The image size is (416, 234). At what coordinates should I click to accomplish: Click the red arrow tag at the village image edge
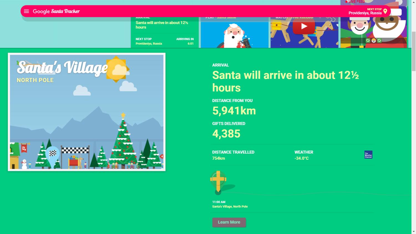(x=161, y=157)
